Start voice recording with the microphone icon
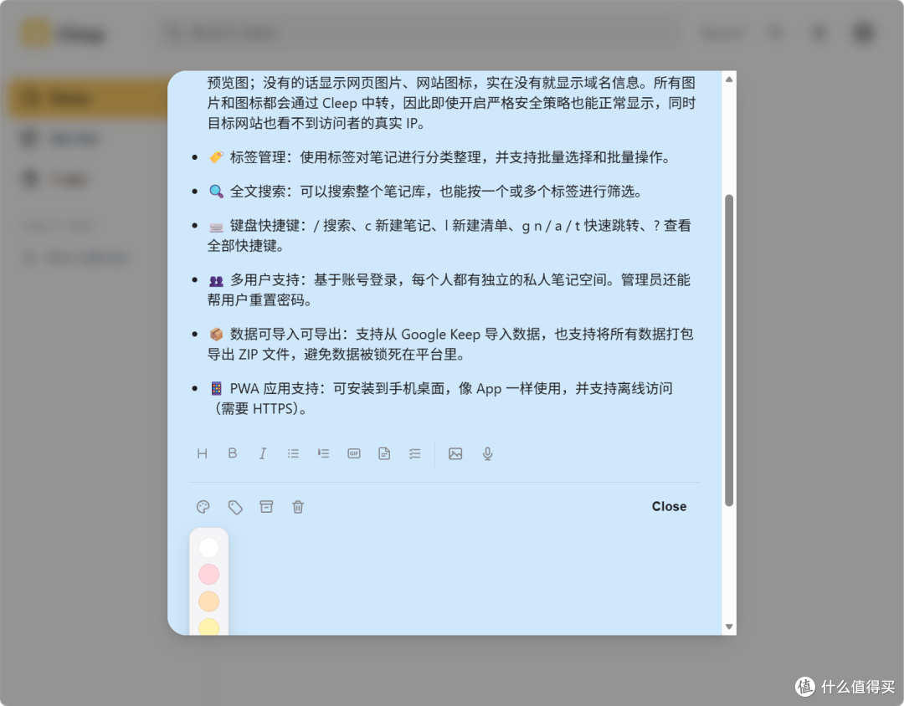Screen dimensions: 904x706 487,453
